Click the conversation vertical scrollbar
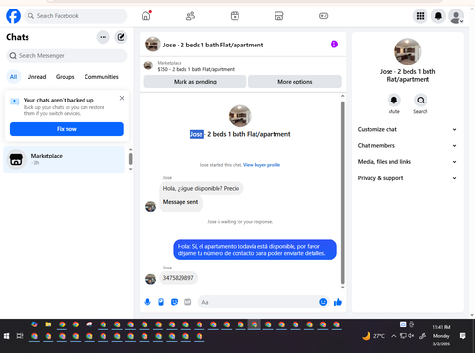Screen dimensions: 475x353 [x=342, y=193]
